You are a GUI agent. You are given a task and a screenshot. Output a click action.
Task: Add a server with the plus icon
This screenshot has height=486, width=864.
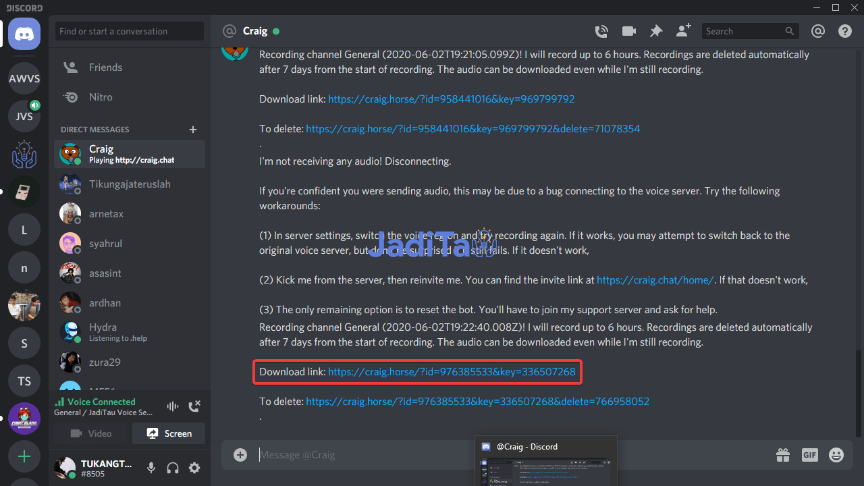point(24,456)
